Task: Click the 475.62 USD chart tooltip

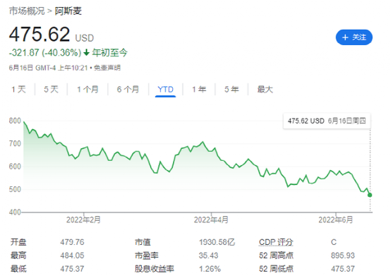Action: [327, 121]
